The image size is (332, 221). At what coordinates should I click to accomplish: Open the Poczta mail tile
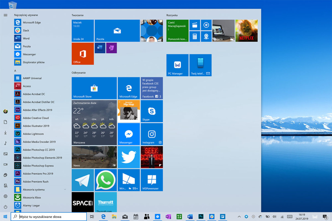click(x=117, y=30)
